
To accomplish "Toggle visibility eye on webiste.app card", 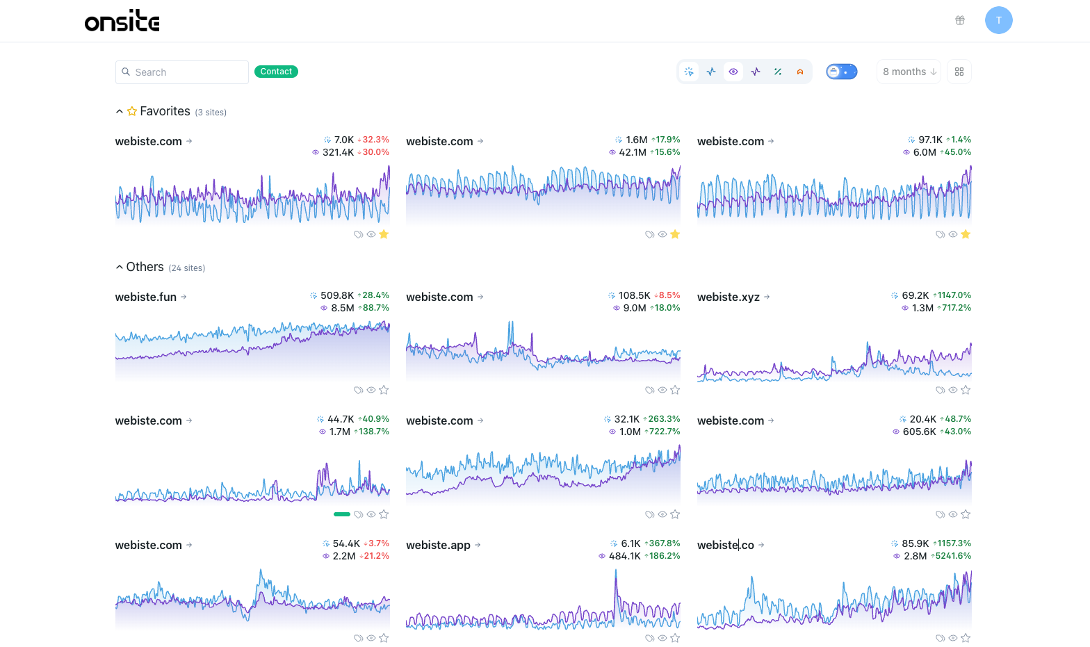I will [x=662, y=638].
